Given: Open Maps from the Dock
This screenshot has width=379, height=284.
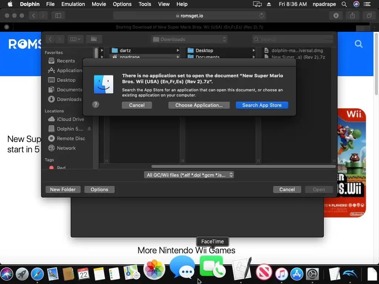Looking at the screenshot, I should (x=132, y=273).
